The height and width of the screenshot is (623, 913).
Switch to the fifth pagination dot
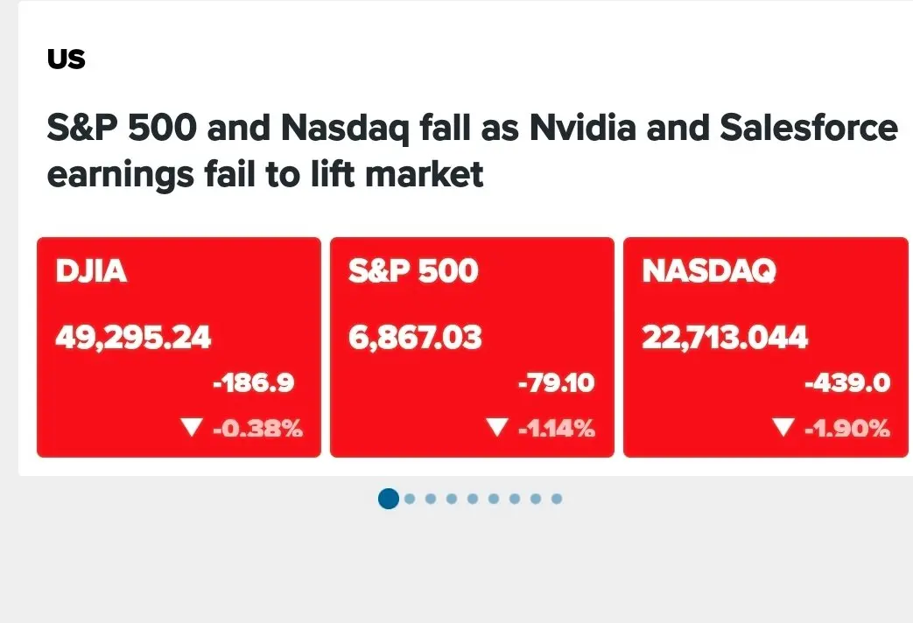(x=473, y=499)
